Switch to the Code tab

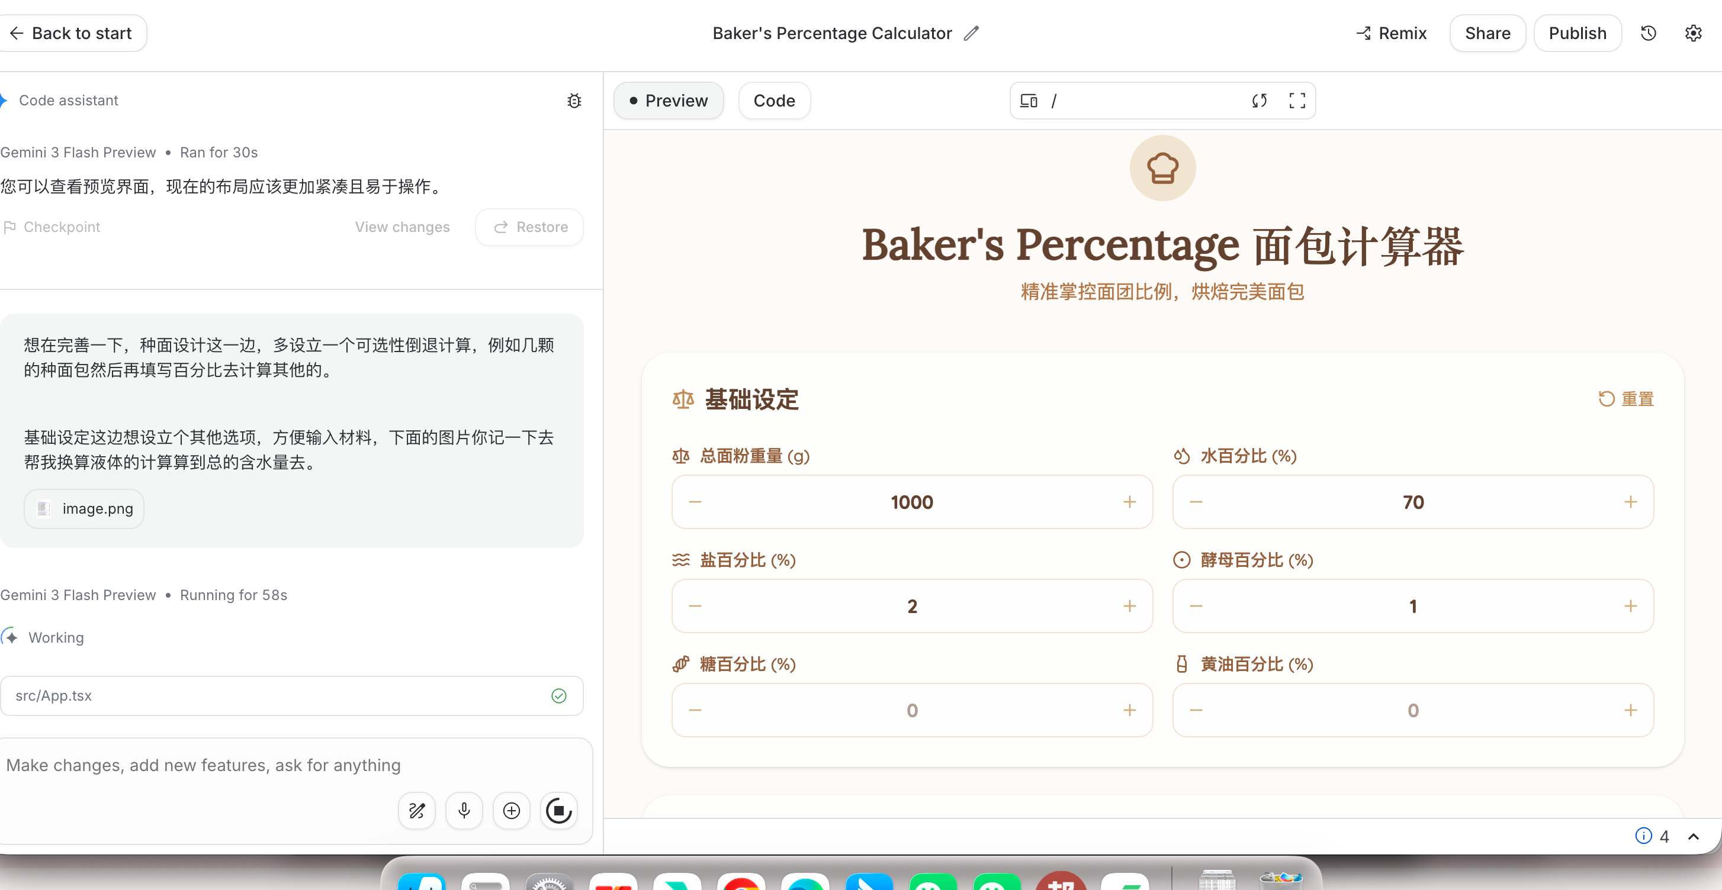[774, 101]
